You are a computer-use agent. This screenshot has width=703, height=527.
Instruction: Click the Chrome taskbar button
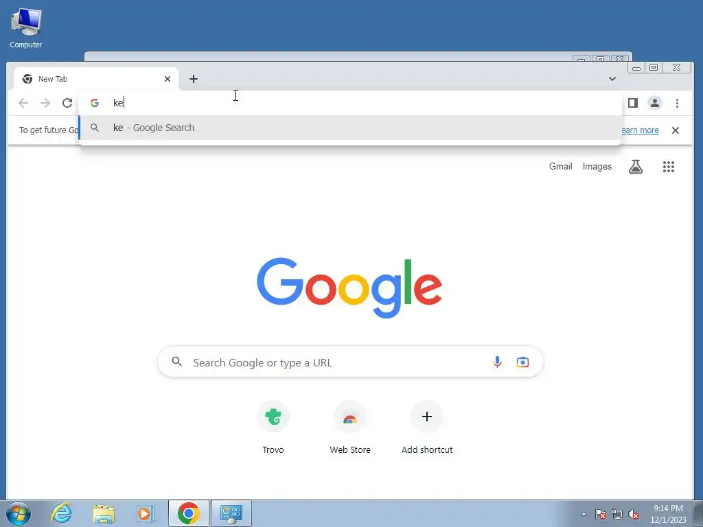(188, 513)
